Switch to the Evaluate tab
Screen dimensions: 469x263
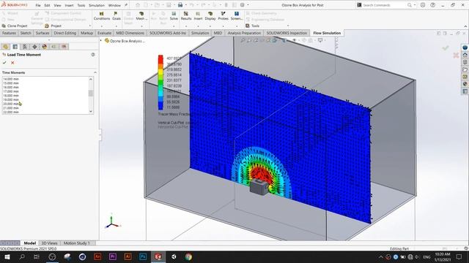pos(104,33)
